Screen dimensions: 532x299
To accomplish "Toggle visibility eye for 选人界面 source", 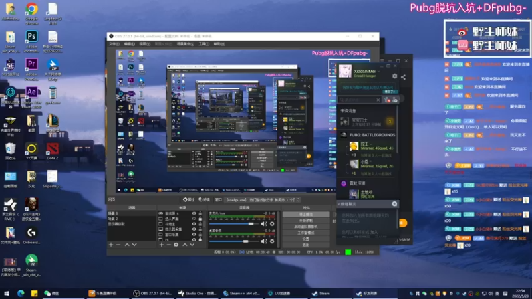I will (x=194, y=219).
